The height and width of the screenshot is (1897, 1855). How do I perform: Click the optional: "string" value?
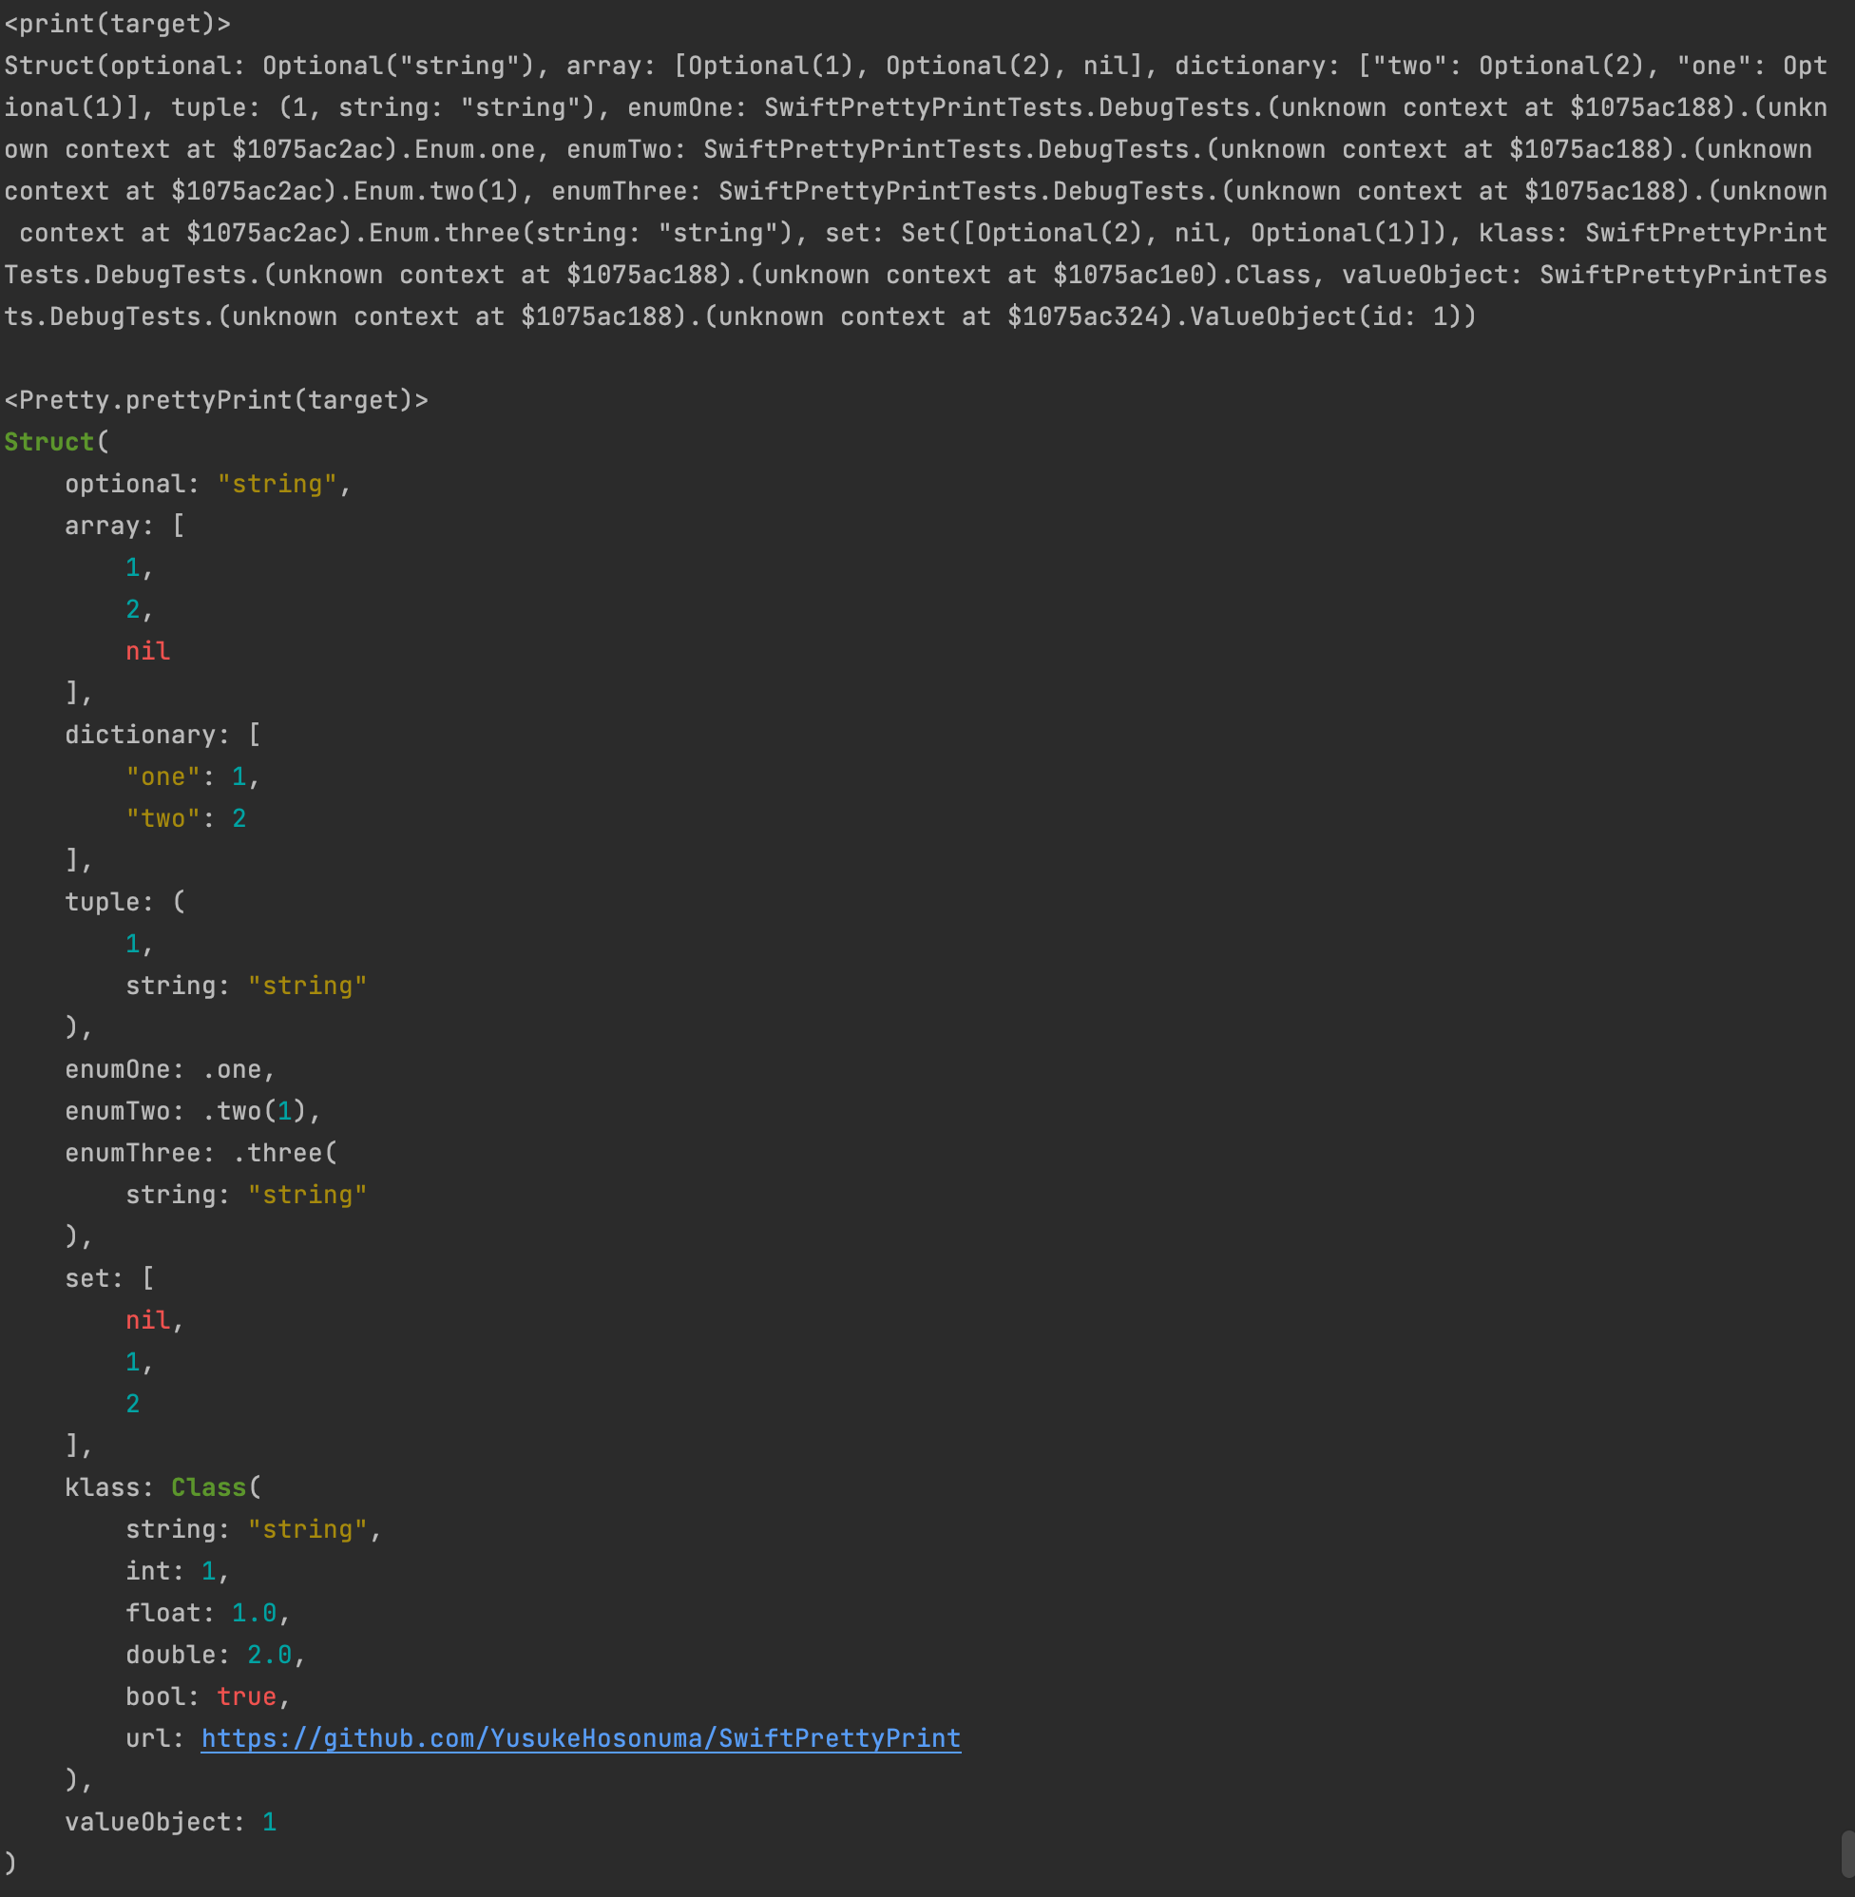[277, 485]
